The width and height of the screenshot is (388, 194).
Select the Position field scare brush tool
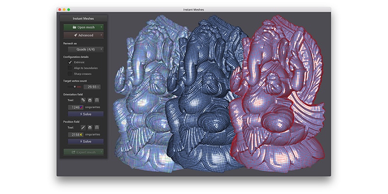(97, 127)
